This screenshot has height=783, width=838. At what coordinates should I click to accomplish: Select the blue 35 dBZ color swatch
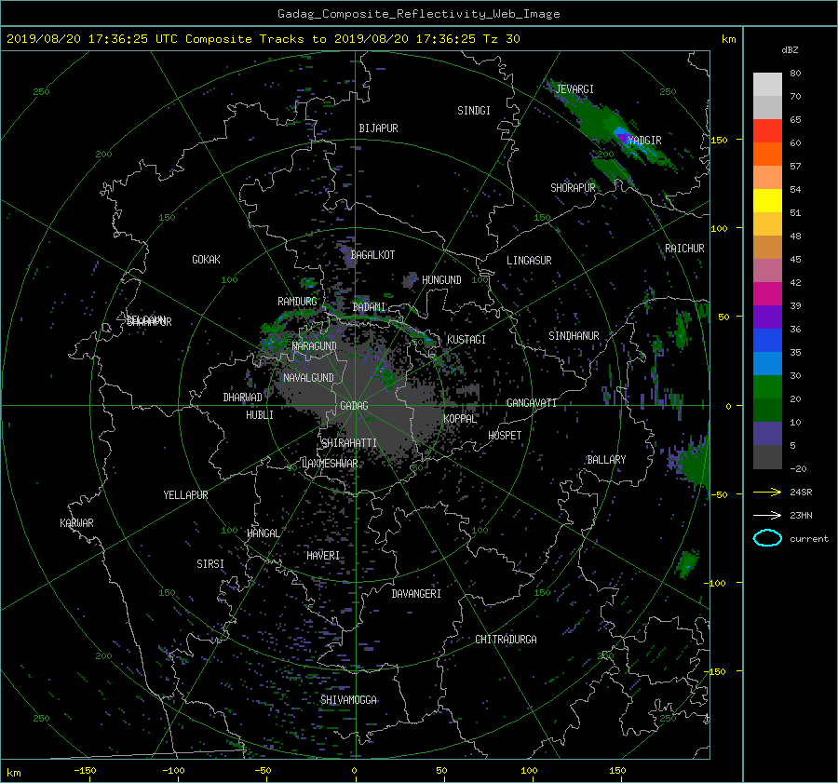tap(767, 341)
